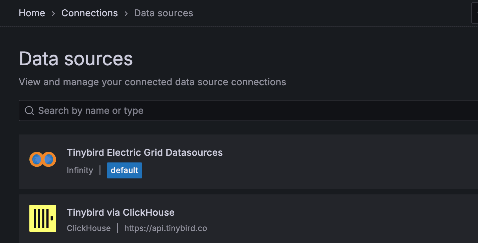Open Tinybird via ClickHouse settings
478x243 pixels.
(x=121, y=212)
